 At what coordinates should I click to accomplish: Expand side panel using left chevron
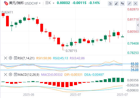click(138, 25)
